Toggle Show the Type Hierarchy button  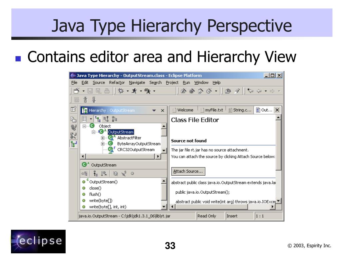pyautogui.click(x=98, y=119)
